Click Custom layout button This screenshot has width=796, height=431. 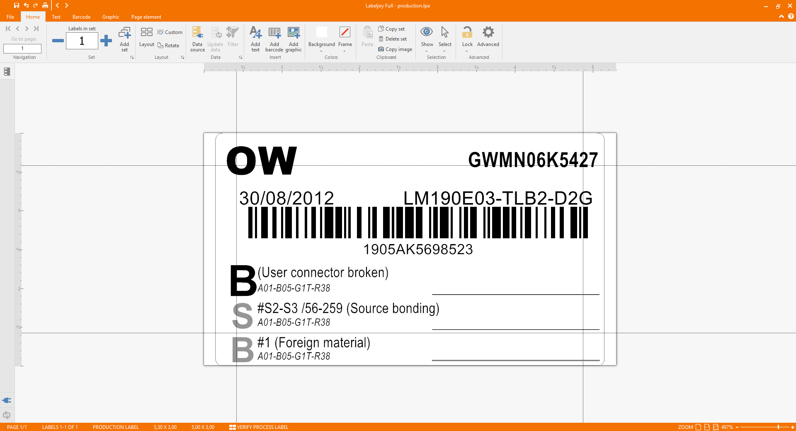point(170,32)
